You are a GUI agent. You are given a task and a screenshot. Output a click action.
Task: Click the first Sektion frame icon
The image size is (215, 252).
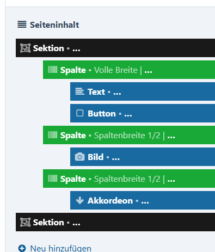pos(25,48)
